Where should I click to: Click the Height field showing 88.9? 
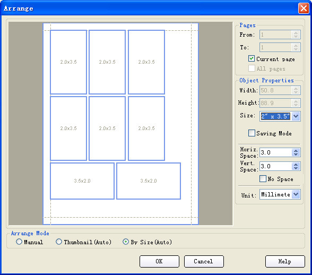tap(276, 103)
